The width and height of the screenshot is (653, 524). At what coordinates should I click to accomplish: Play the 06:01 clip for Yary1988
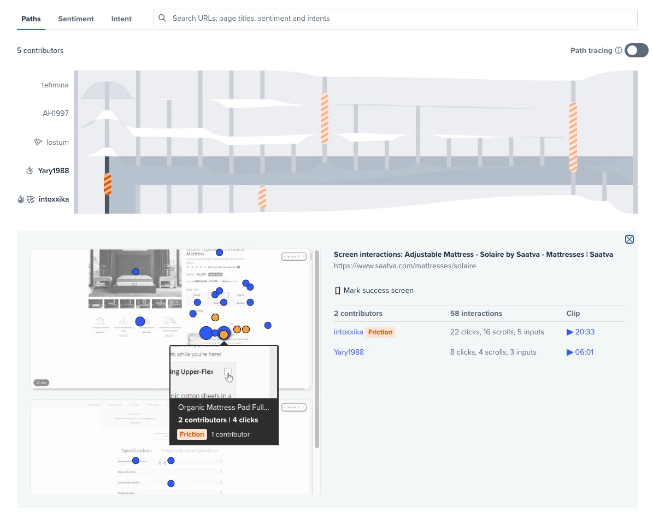click(580, 352)
